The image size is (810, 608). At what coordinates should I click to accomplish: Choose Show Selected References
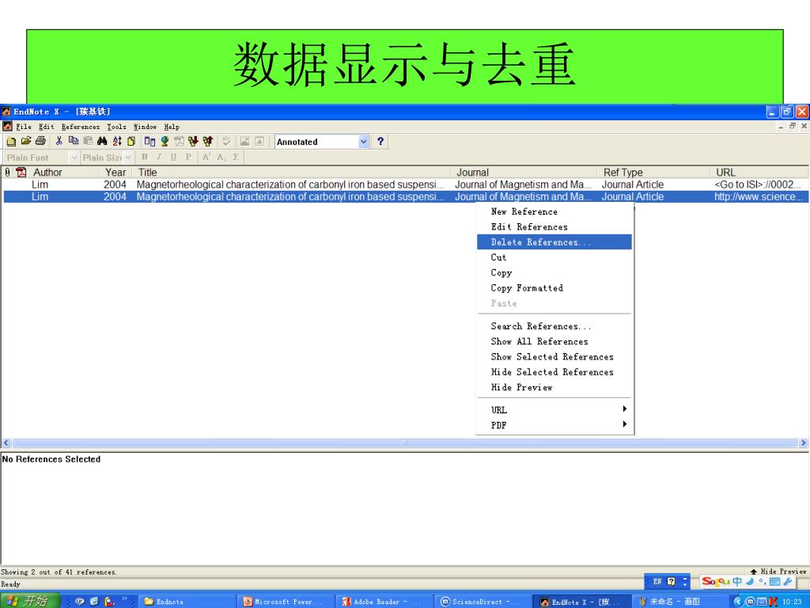coord(555,357)
